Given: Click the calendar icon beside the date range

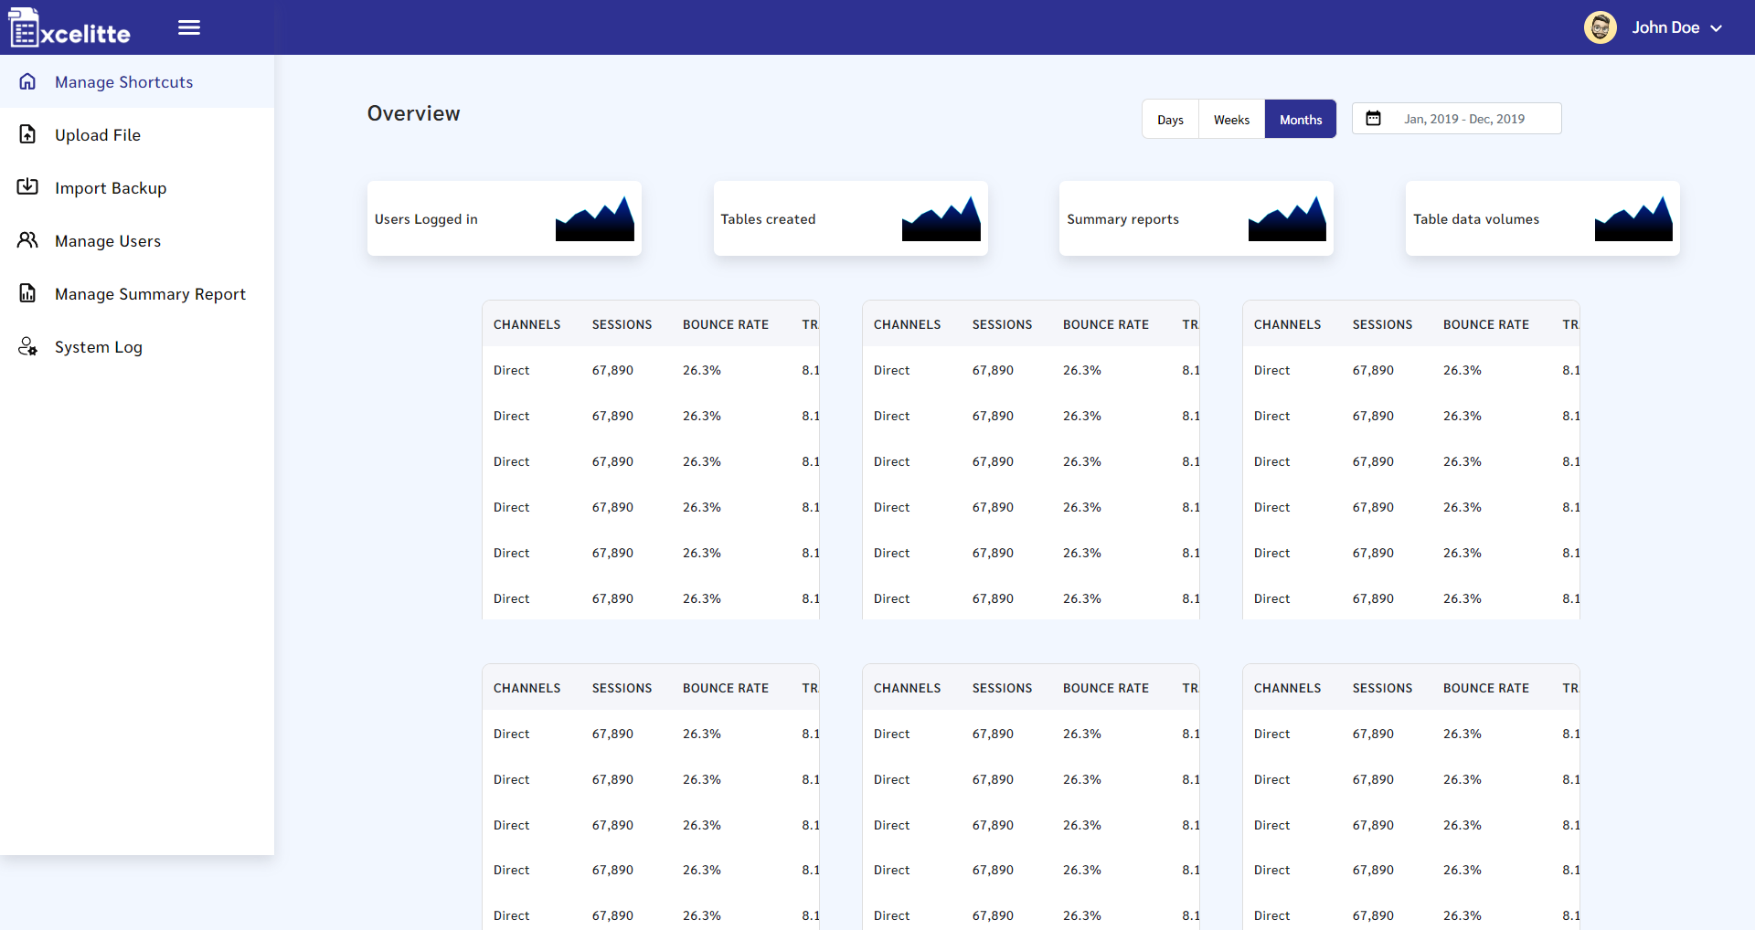Looking at the screenshot, I should coord(1375,118).
